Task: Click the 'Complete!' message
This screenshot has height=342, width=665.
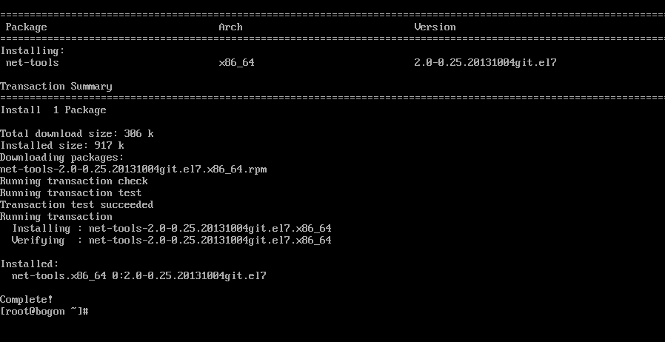Action: [x=27, y=300]
